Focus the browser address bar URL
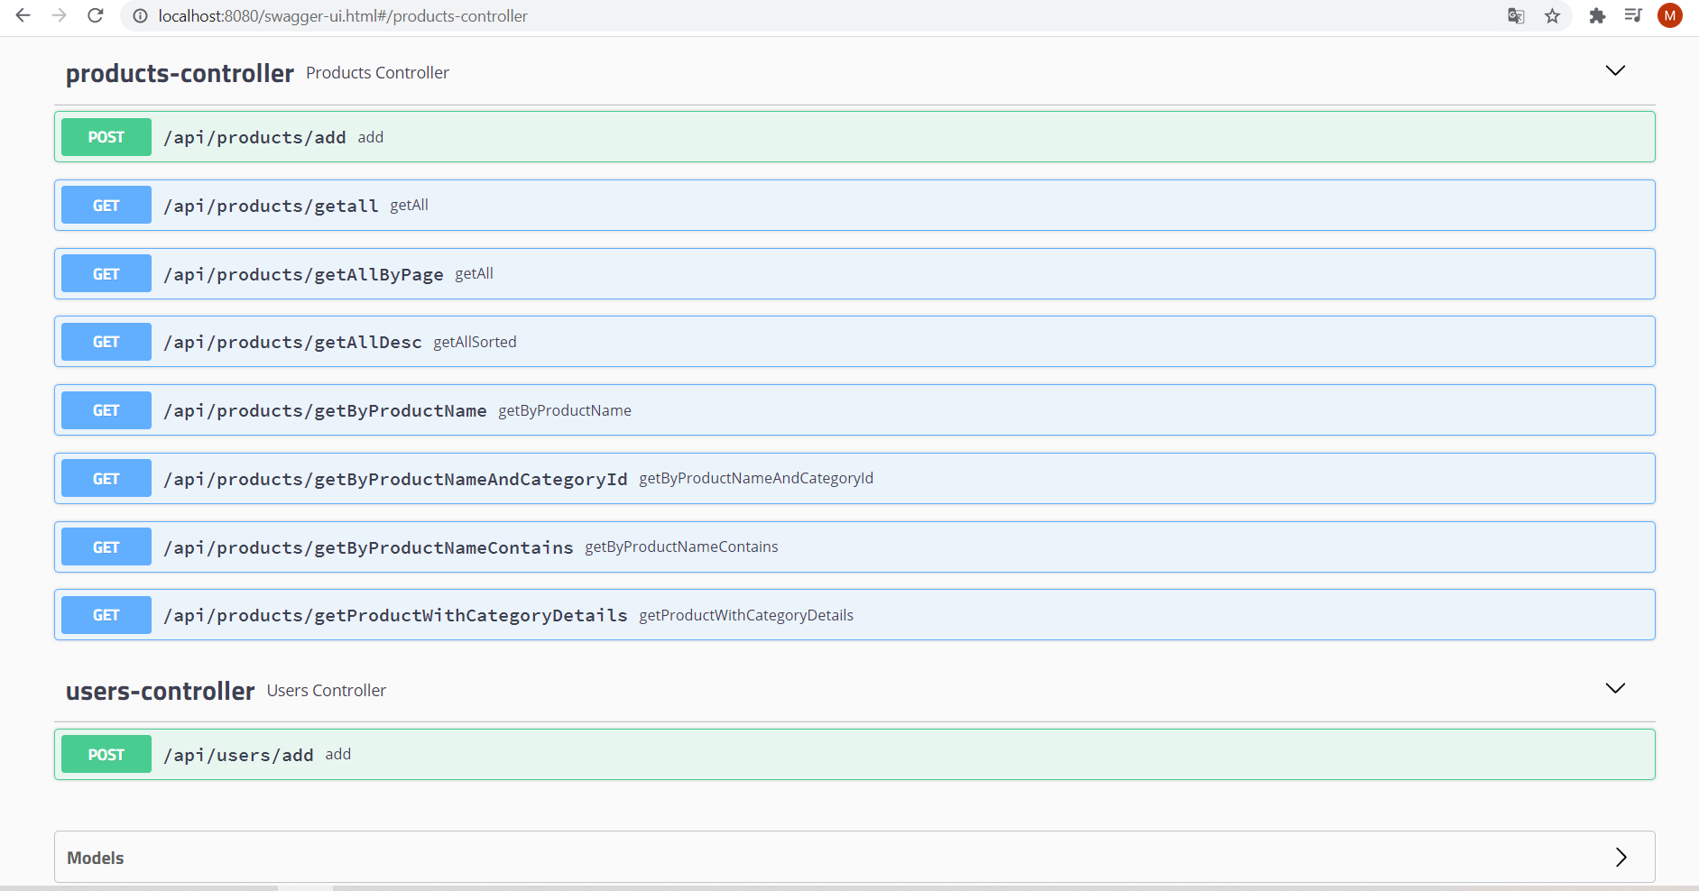The height and width of the screenshot is (891, 1699). tap(343, 16)
